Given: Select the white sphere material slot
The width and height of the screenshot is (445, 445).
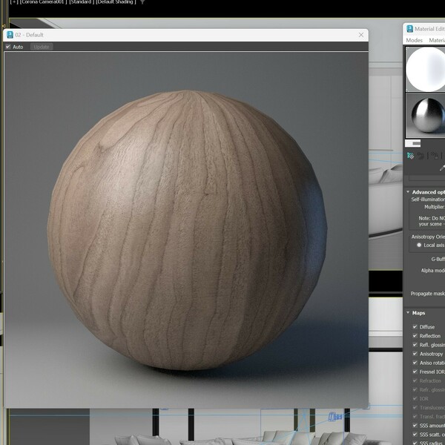Looking at the screenshot, I should coord(426,68).
